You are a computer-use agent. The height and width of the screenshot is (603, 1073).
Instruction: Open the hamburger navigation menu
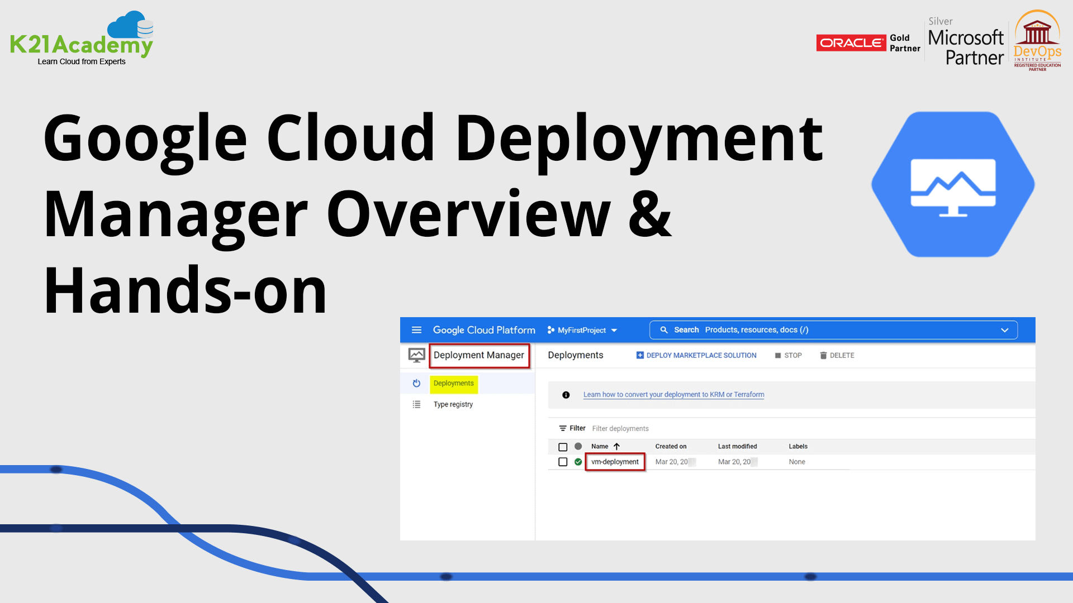tap(416, 330)
